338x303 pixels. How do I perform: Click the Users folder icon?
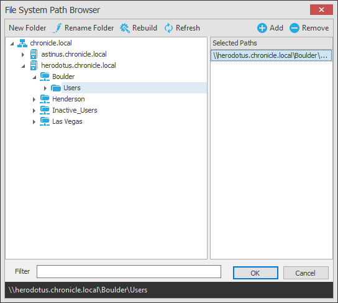pyautogui.click(x=56, y=88)
